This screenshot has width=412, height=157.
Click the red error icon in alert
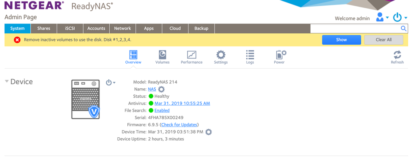pos(17,40)
